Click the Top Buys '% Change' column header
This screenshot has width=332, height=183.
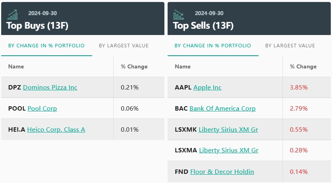(134, 67)
